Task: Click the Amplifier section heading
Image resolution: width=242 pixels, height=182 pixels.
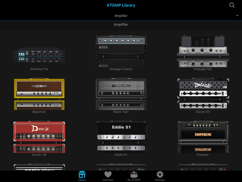Action: pos(121,25)
